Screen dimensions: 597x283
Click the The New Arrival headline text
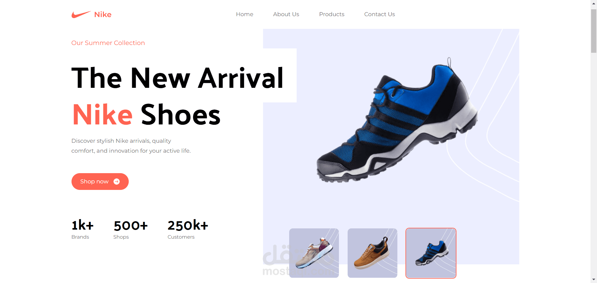tap(178, 78)
